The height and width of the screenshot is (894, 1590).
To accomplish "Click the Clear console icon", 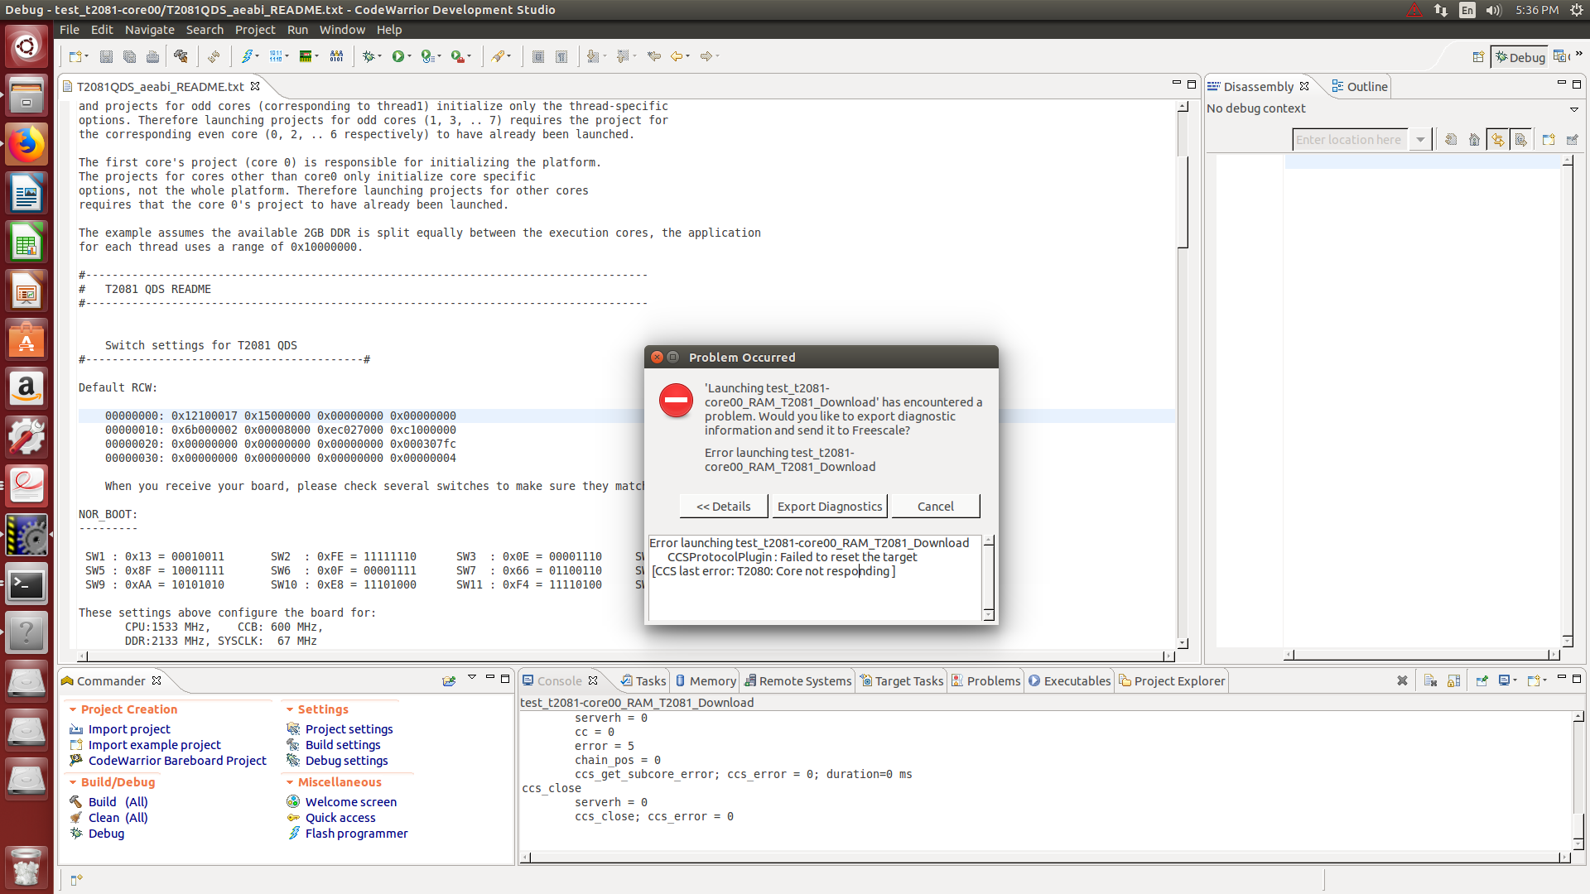I will [1430, 680].
